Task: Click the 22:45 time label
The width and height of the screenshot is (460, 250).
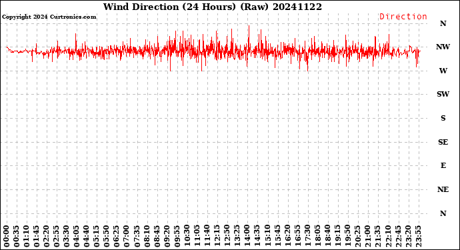Action: coord(398,237)
